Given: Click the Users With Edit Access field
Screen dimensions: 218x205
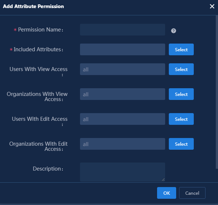Looking at the screenshot, I should point(123,119).
